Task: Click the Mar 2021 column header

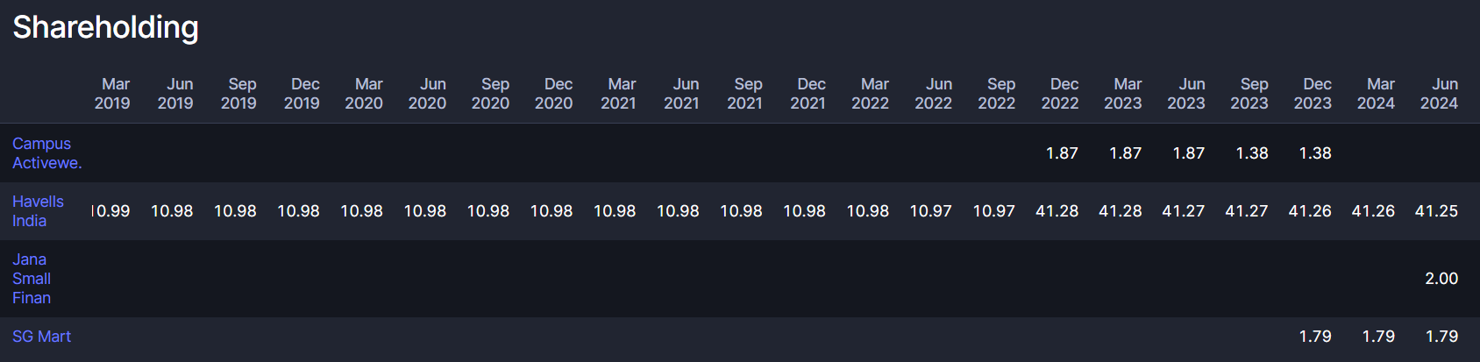Action: pos(618,94)
